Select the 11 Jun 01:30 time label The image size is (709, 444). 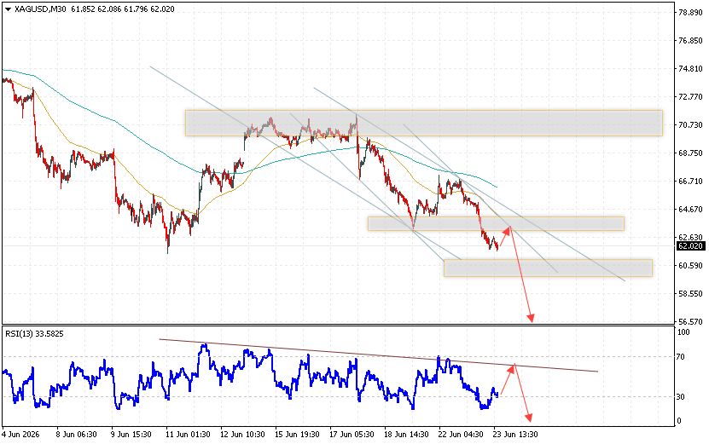188,435
